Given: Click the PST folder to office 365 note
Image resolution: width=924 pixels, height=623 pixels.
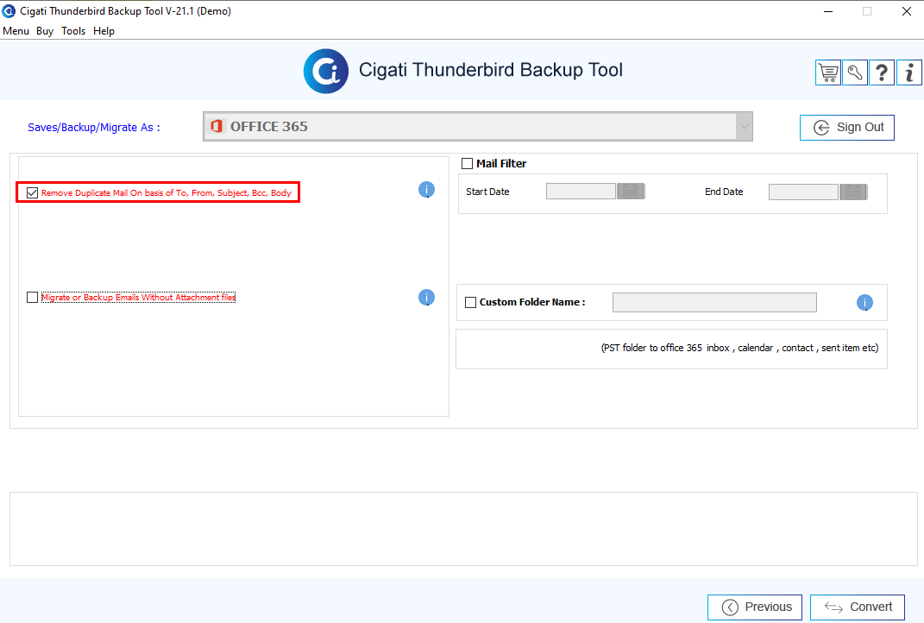Looking at the screenshot, I should pyautogui.click(x=739, y=349).
